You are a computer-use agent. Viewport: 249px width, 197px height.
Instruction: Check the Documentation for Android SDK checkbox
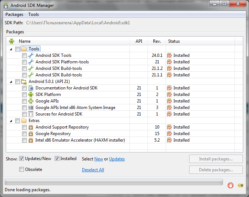coord(24,88)
